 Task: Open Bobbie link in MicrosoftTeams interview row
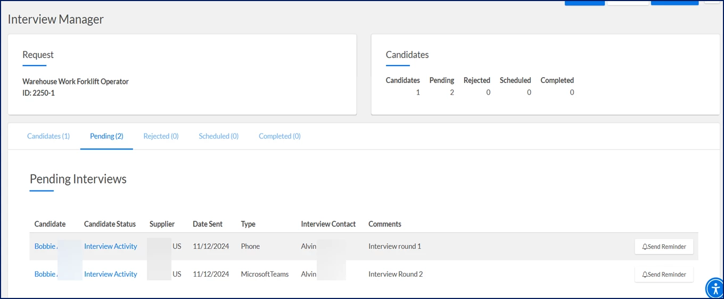[x=46, y=274]
